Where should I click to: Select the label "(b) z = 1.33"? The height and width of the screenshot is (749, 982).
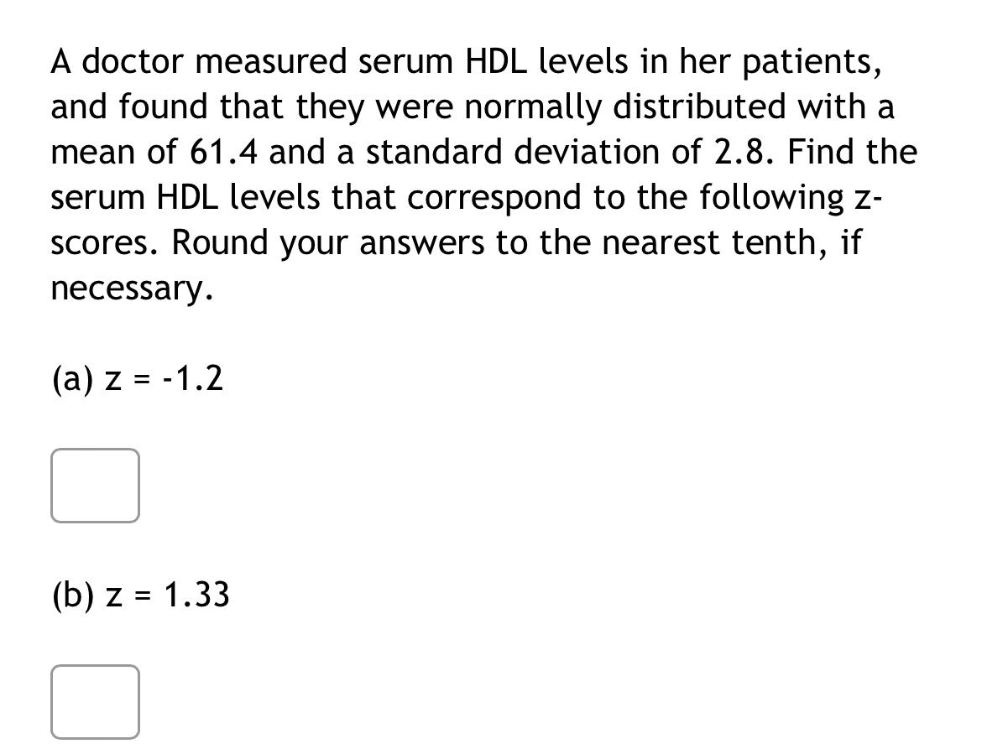coord(140,595)
